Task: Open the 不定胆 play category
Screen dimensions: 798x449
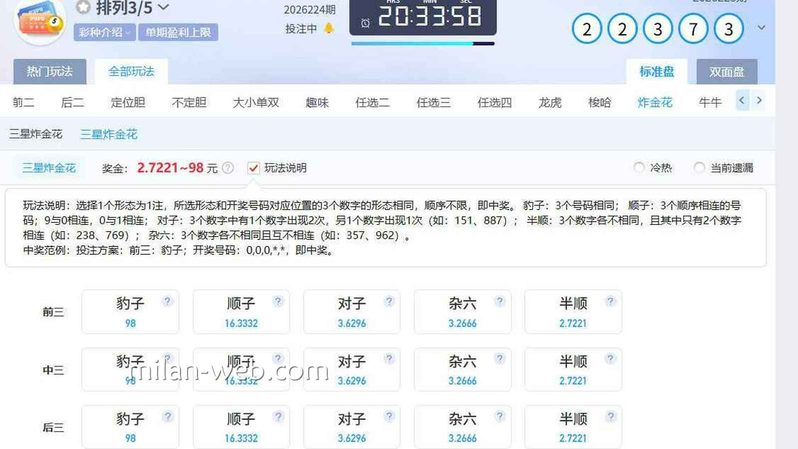Action: click(189, 102)
